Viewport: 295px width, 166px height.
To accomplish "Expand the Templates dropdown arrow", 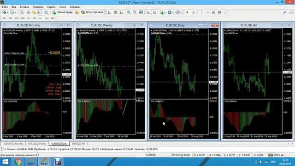I will (x=181, y=12).
